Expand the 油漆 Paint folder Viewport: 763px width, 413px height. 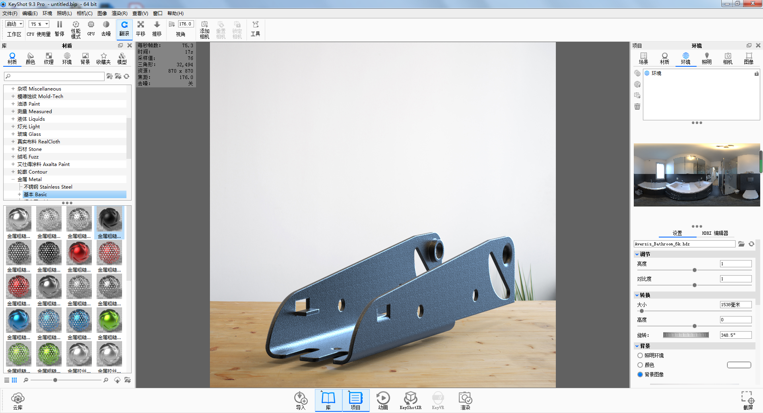click(x=13, y=104)
